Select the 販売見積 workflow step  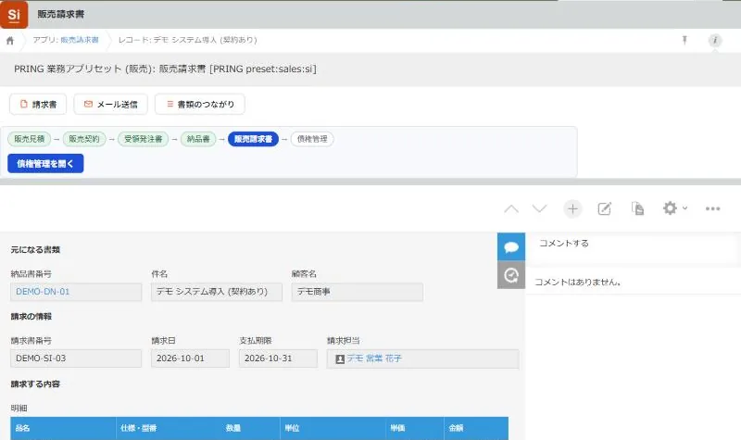[30, 139]
